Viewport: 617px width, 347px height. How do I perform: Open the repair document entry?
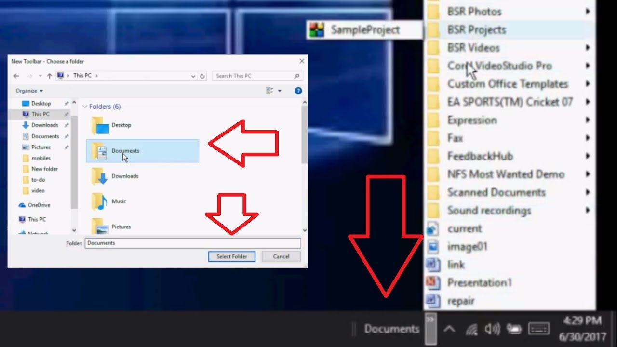pos(509,301)
